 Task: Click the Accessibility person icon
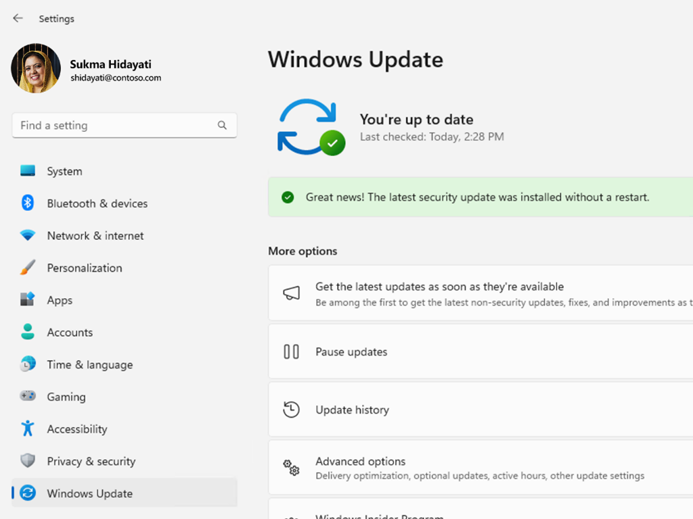click(x=27, y=429)
